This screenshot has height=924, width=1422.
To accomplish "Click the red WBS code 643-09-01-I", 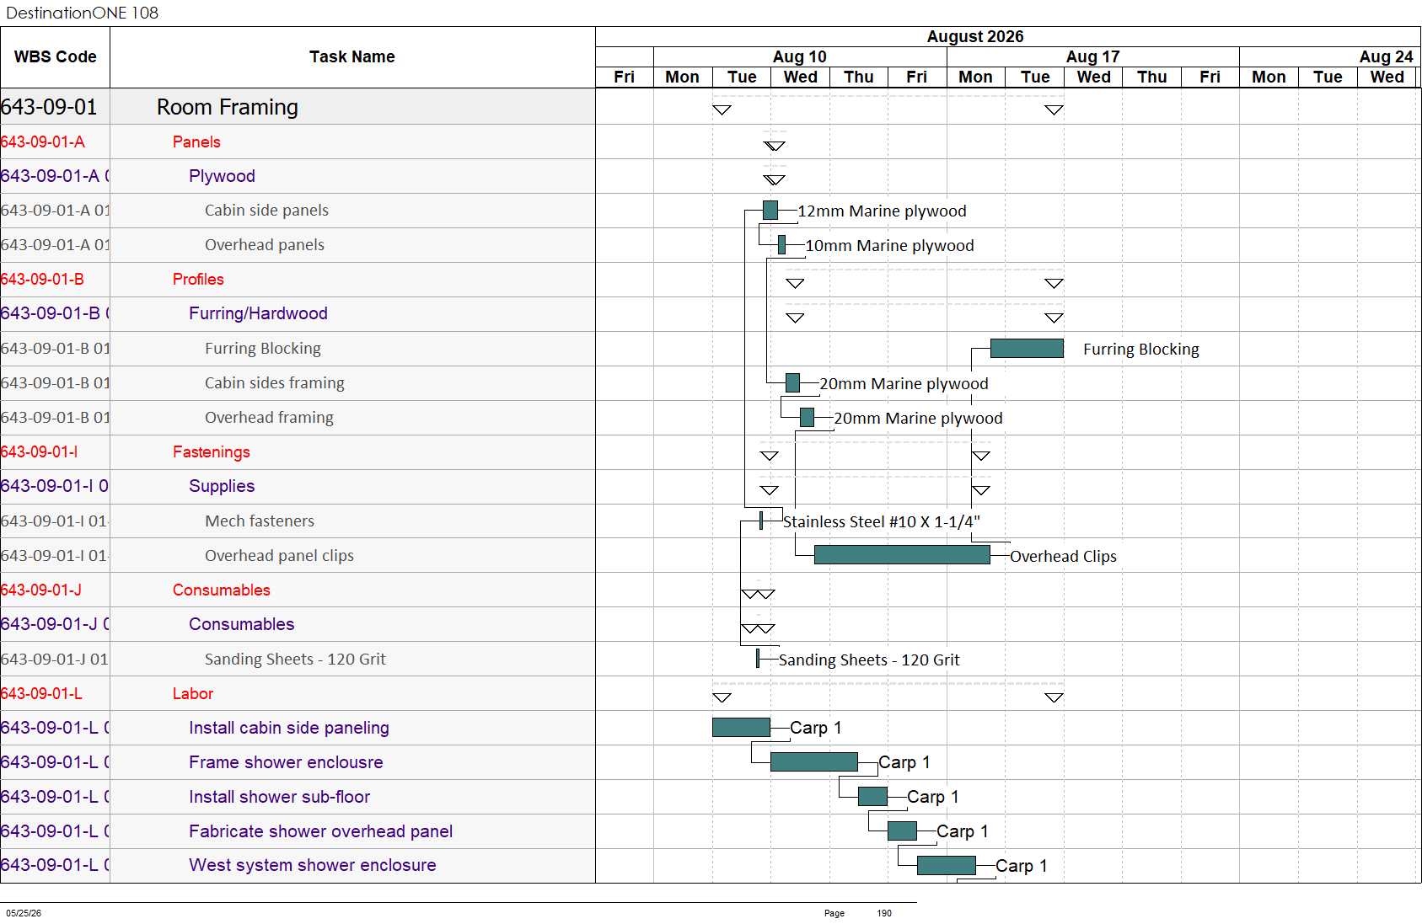I will [x=40, y=452].
